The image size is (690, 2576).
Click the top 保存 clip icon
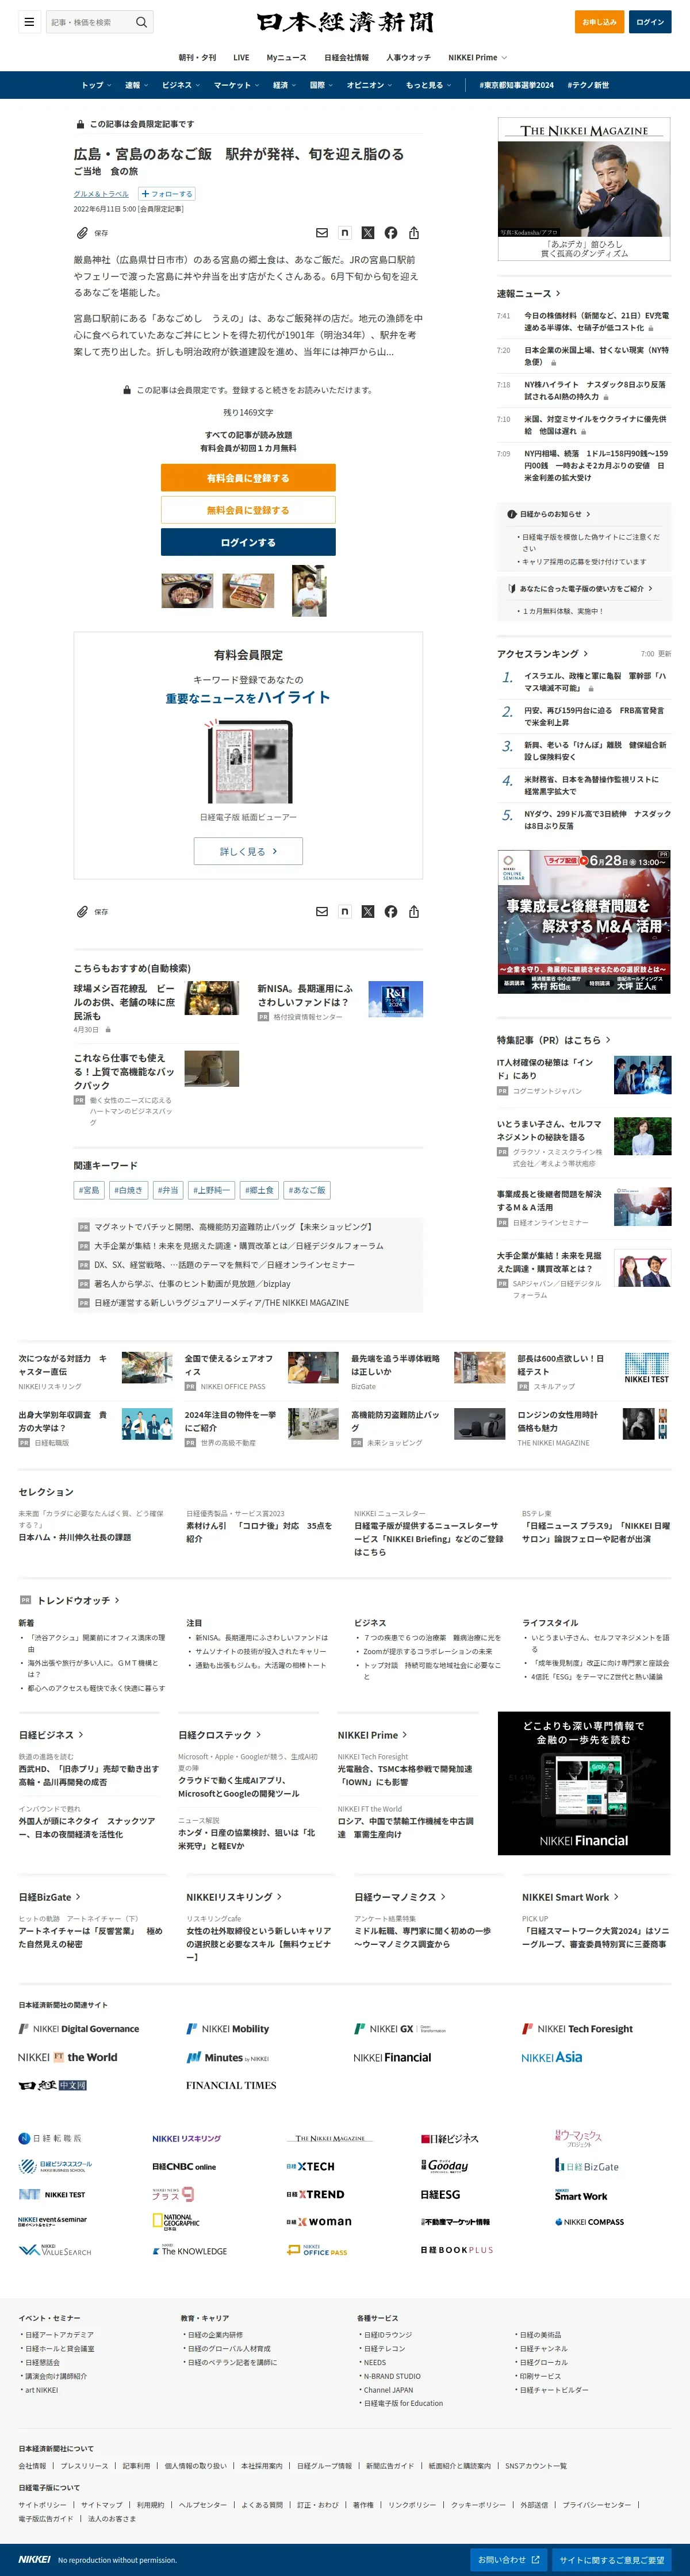click(x=83, y=233)
